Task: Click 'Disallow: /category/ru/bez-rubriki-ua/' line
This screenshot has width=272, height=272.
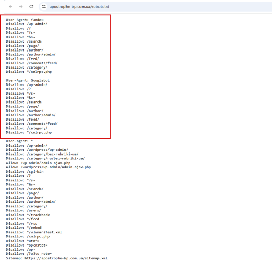Action: coord(45,158)
